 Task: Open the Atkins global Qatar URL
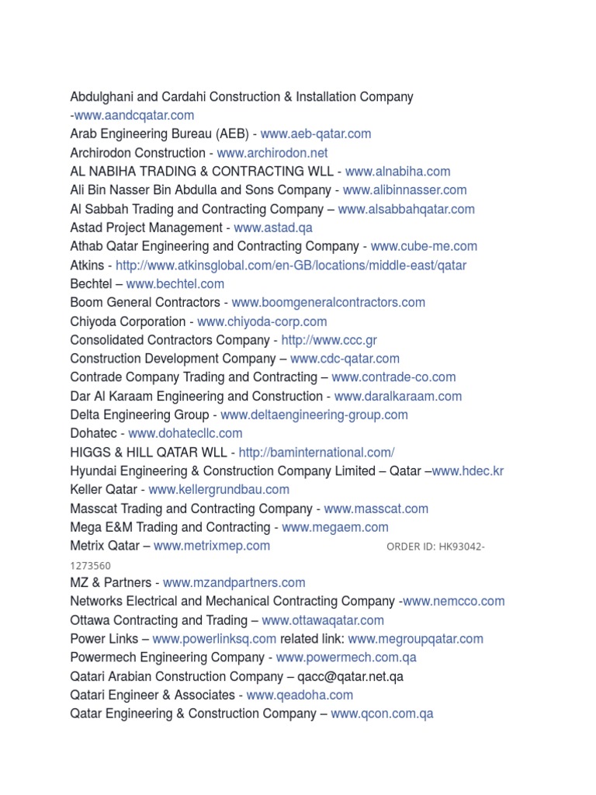coord(291,266)
